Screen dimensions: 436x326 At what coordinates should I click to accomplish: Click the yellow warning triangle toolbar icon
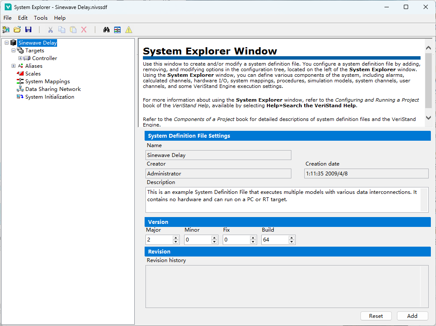[x=128, y=30]
